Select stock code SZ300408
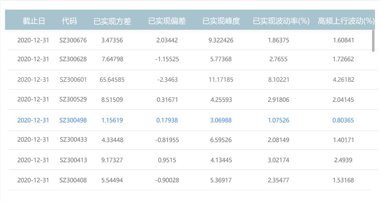Screen dimensions: 380x202 (73, 180)
